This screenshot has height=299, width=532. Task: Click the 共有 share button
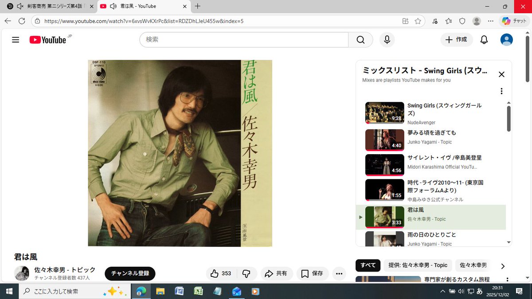276,274
